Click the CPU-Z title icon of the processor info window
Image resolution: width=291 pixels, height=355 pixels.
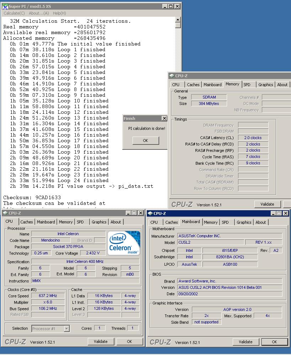[x=5, y=213]
